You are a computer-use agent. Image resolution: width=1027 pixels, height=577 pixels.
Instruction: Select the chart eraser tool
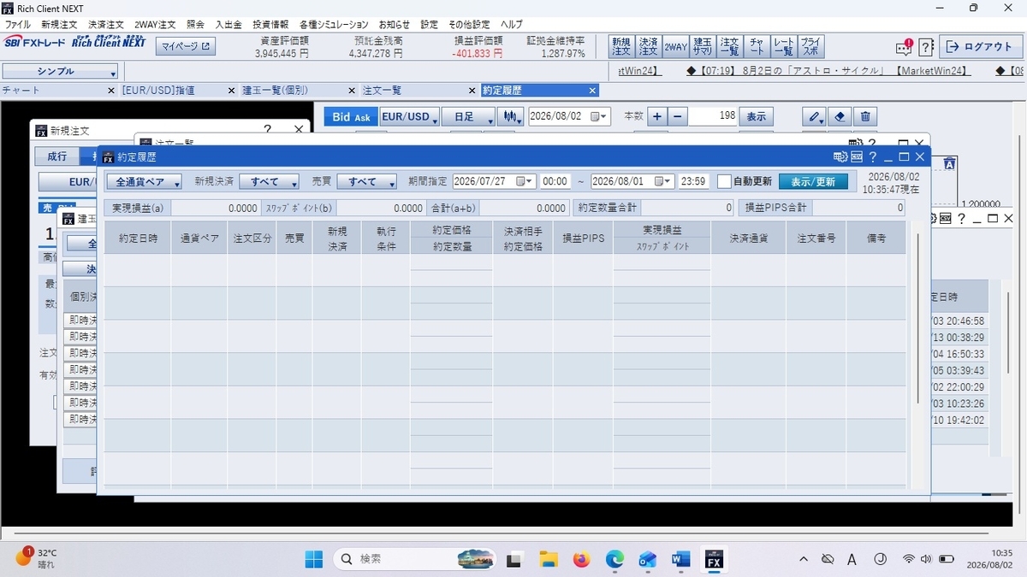840,116
